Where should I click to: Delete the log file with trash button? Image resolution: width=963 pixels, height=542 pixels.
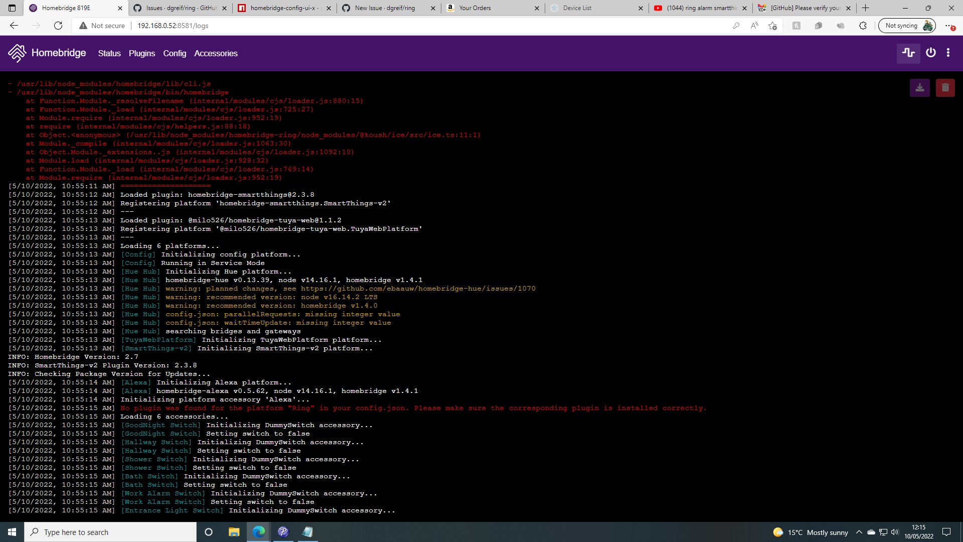[945, 88]
